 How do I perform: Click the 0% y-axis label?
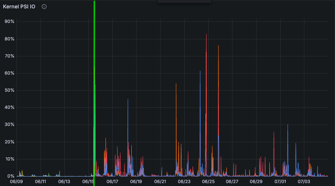point(11,176)
